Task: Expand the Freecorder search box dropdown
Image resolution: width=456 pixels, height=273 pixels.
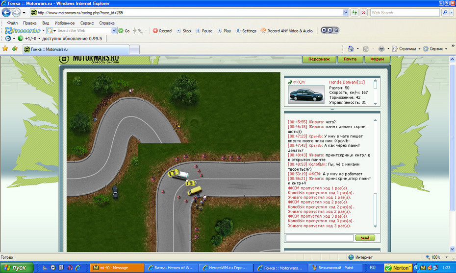Action: tap(114, 30)
